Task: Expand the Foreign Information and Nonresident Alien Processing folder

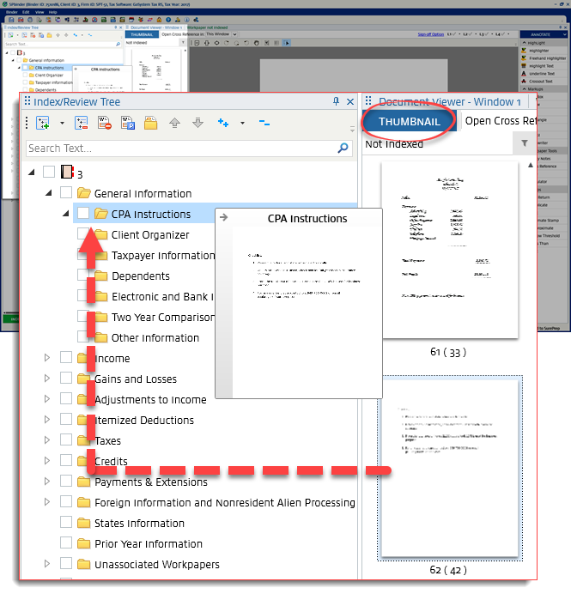Action: pos(47,502)
